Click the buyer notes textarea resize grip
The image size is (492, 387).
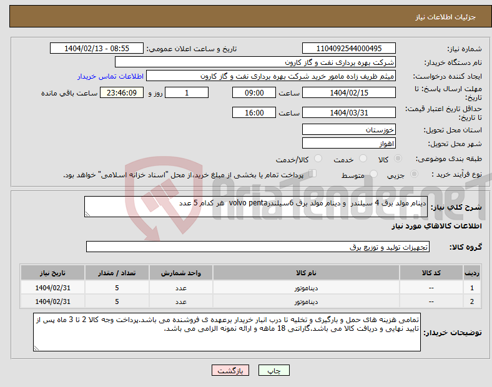tap(36, 348)
